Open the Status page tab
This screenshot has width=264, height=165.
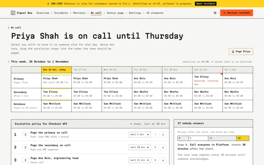point(115,13)
